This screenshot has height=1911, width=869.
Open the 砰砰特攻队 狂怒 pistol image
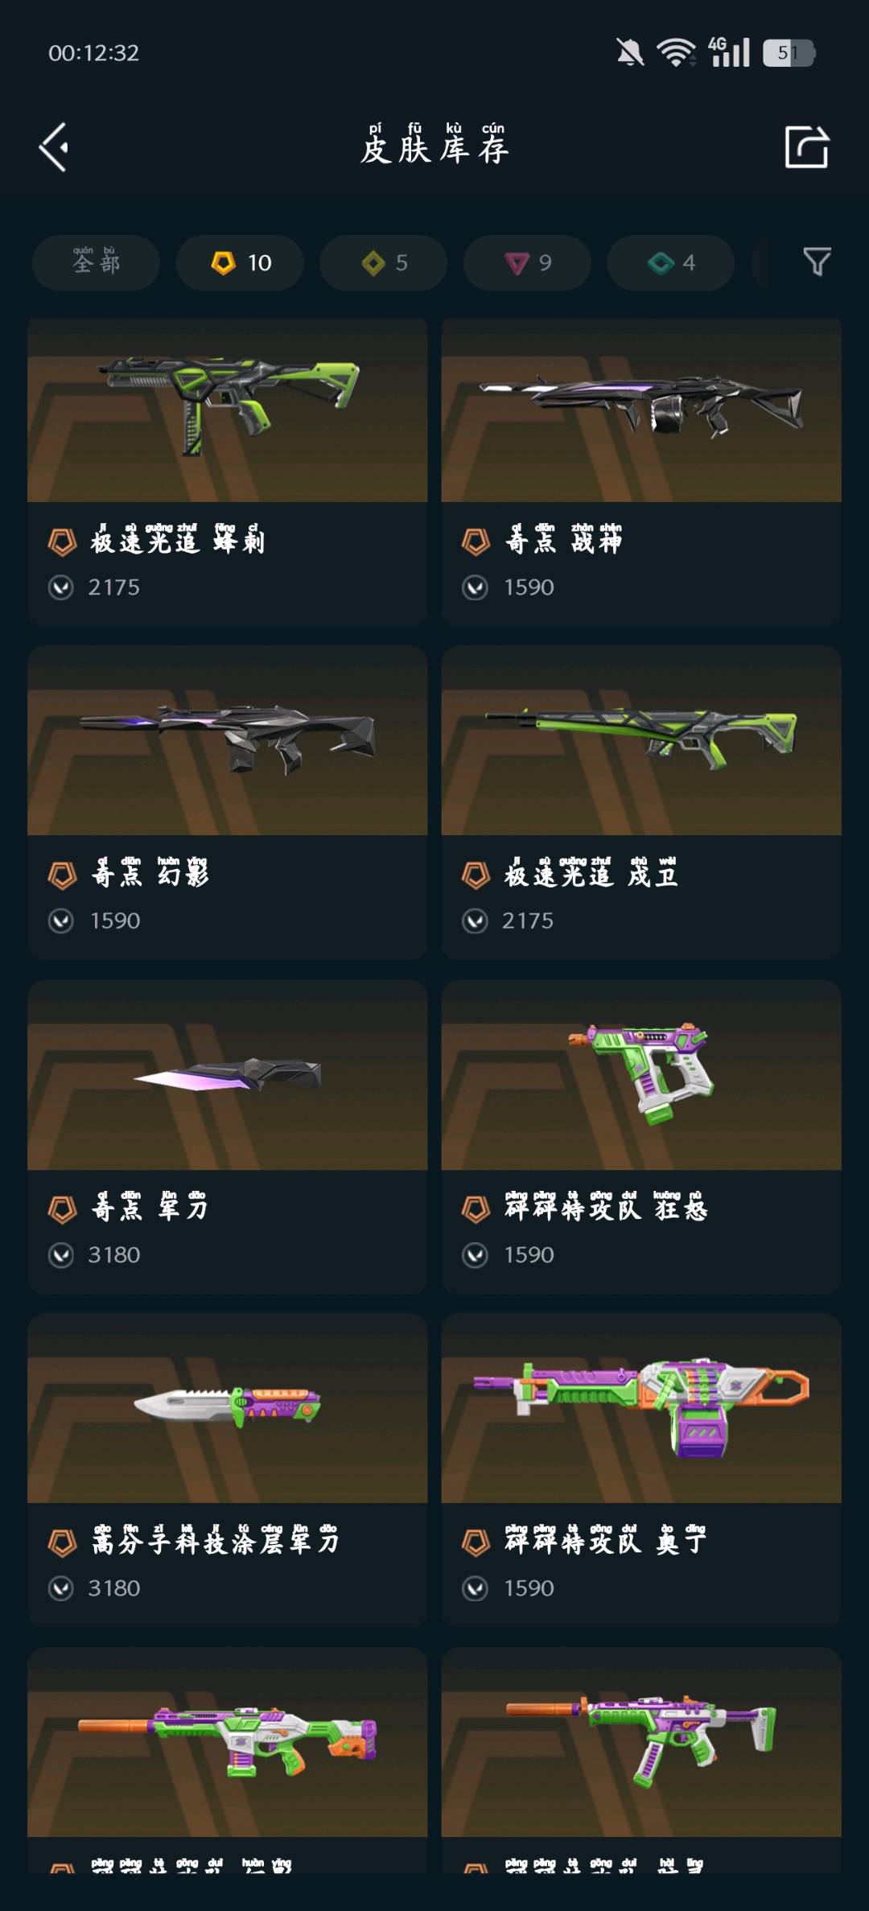pos(641,1075)
